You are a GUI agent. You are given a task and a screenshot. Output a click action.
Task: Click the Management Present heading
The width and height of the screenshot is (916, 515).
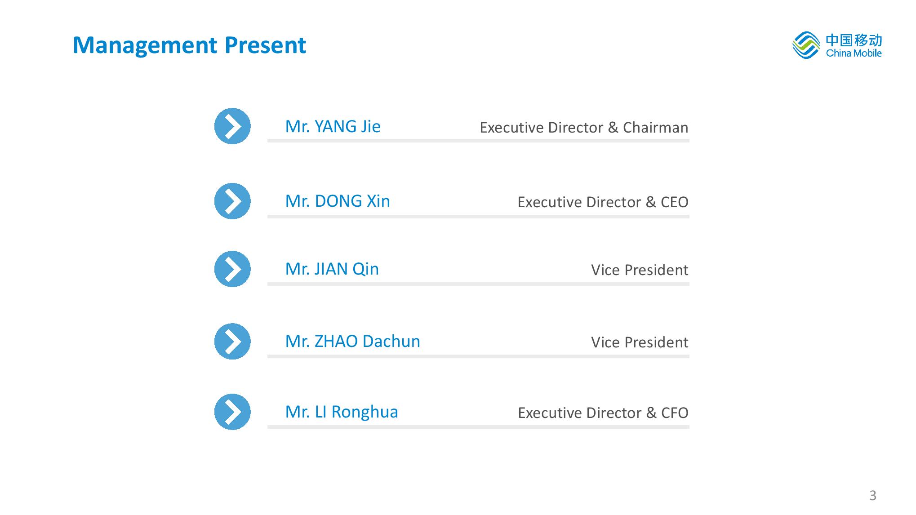(x=189, y=45)
